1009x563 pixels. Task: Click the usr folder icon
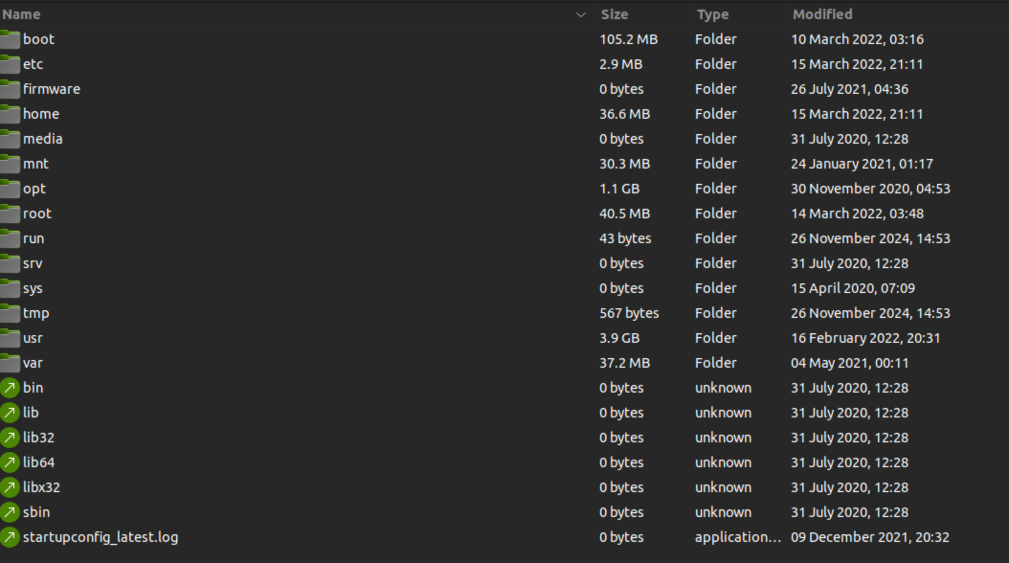click(x=10, y=338)
